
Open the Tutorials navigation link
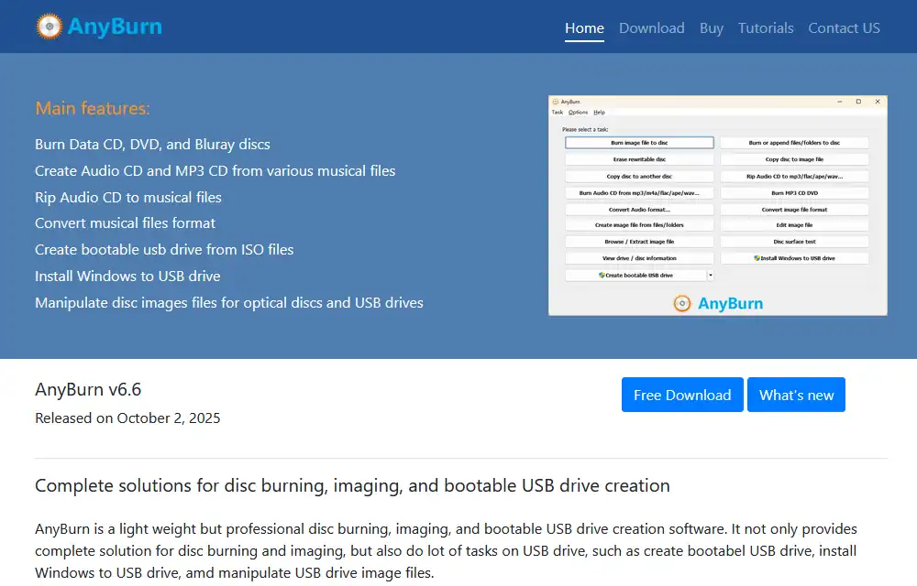click(766, 28)
